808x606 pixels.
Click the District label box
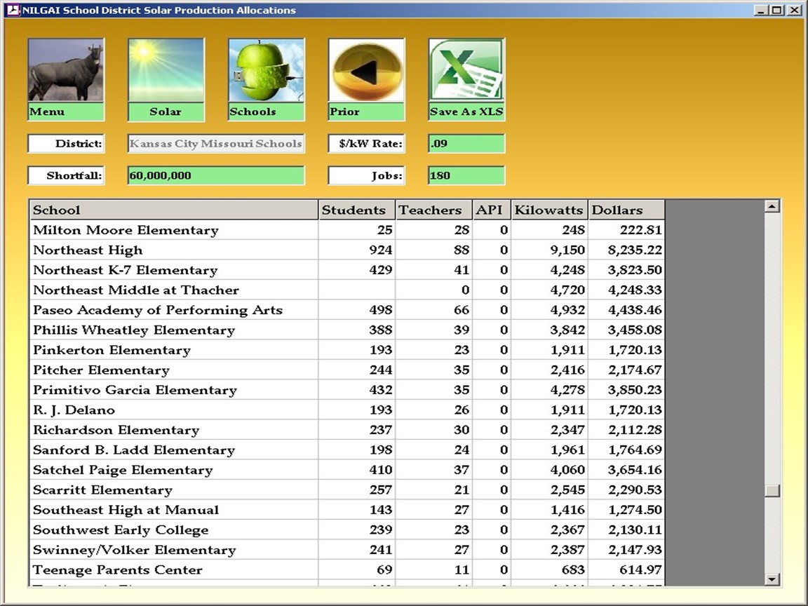(x=66, y=144)
